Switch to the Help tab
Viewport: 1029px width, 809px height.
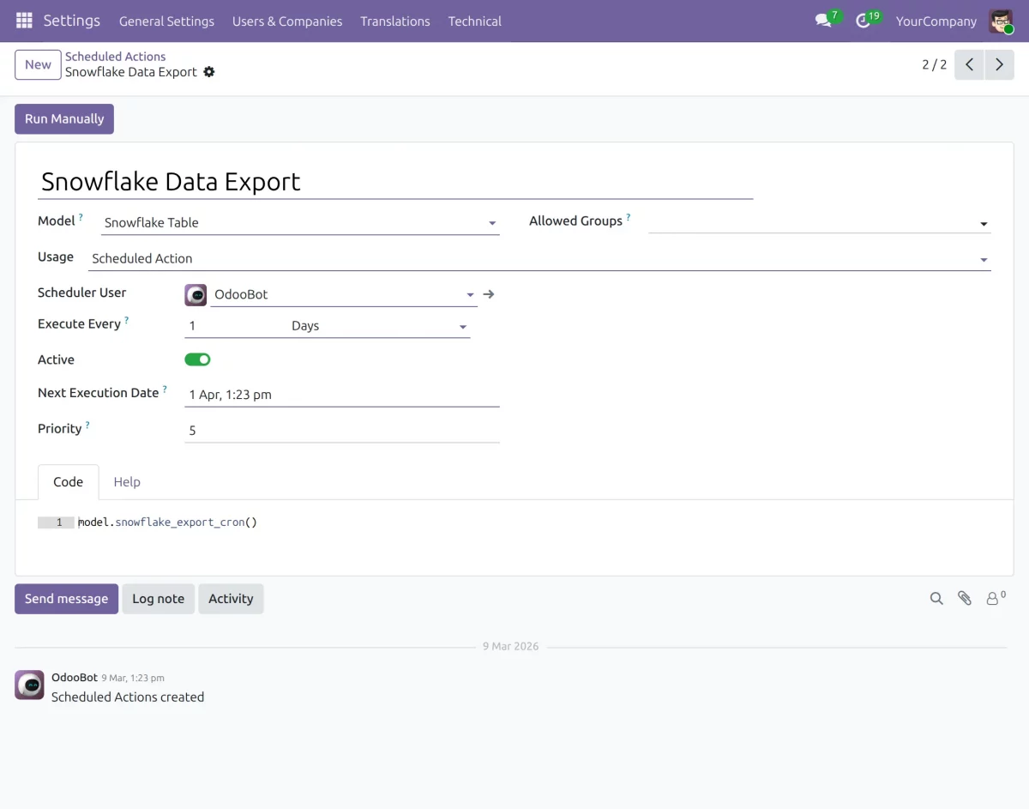[127, 482]
